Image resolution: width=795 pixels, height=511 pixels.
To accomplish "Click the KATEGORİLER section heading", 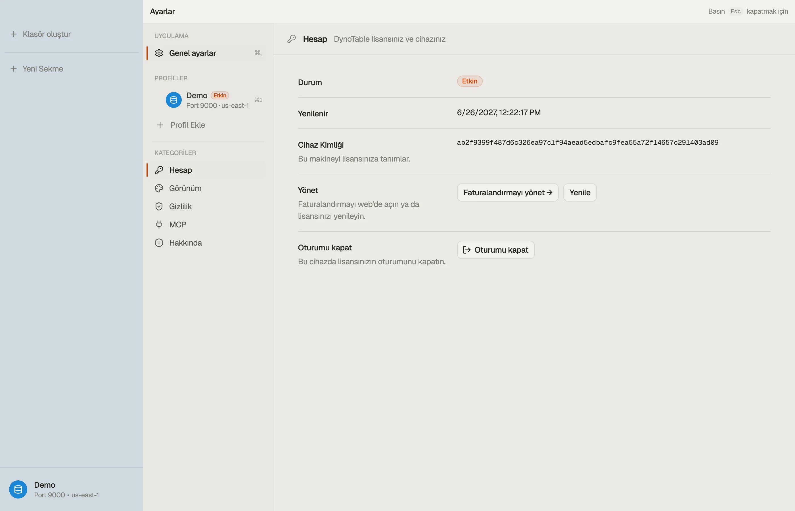I will pos(175,153).
